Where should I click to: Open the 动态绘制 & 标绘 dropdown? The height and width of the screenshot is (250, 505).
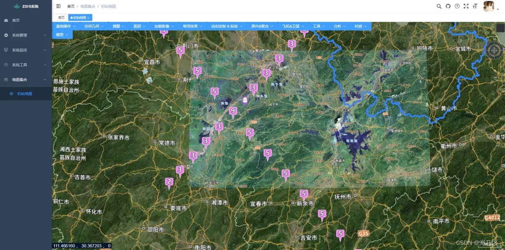coord(227,26)
